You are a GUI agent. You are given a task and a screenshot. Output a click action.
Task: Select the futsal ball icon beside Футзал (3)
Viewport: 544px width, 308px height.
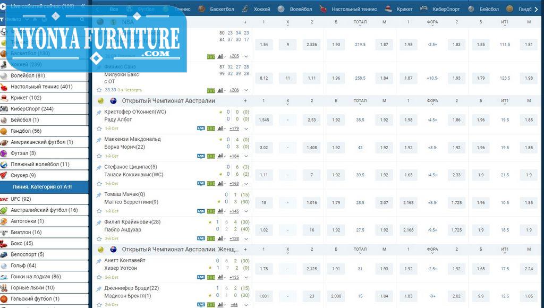point(4,153)
